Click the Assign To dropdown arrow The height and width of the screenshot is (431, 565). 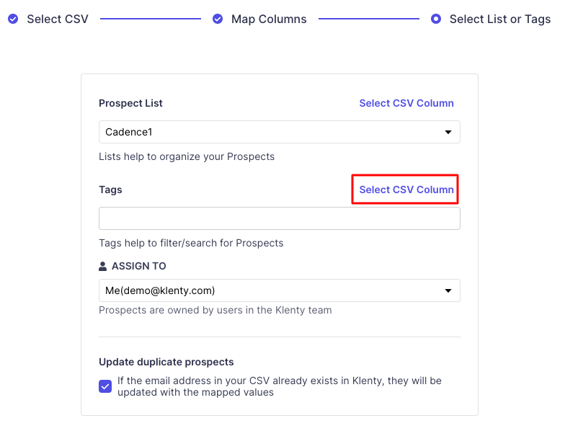(x=448, y=290)
